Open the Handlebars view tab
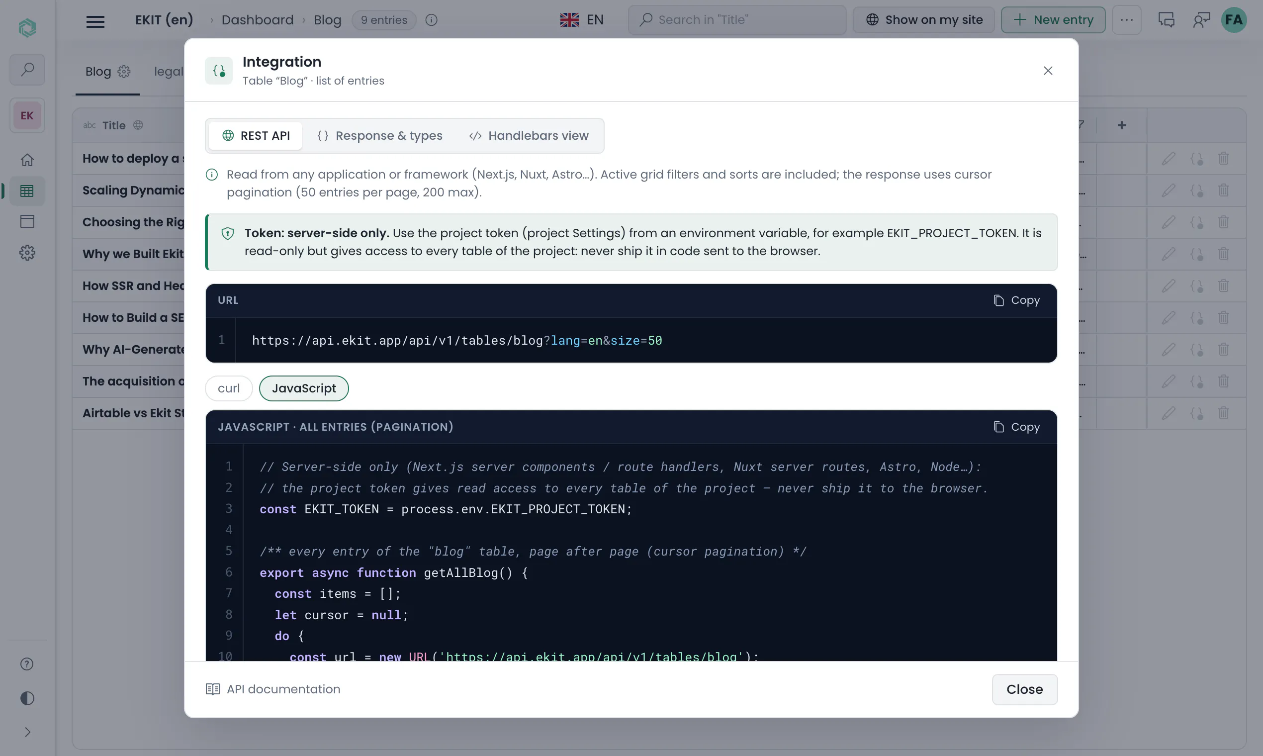 (x=529, y=135)
